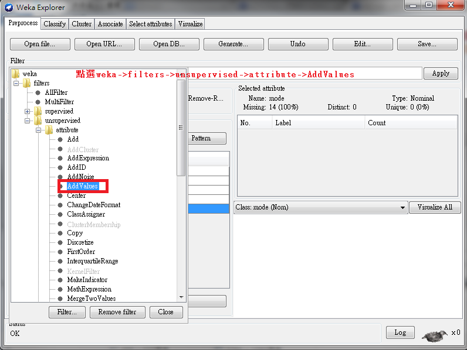Open the Log button
Viewport: 467px width, 350px height.
(x=400, y=332)
